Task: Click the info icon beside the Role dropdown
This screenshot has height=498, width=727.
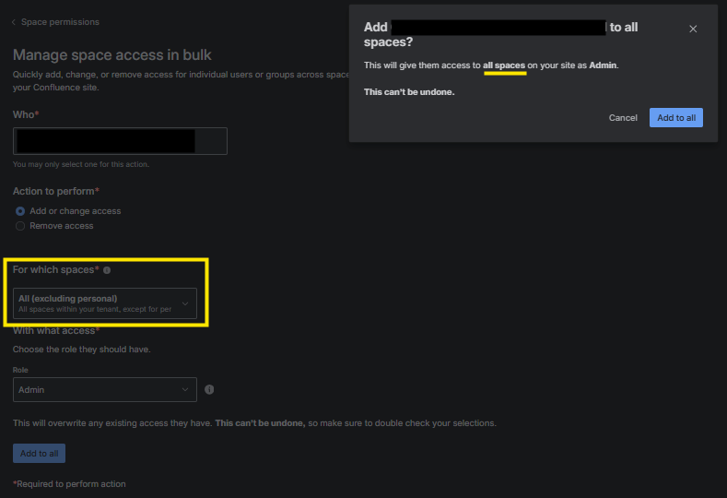Action: click(209, 390)
